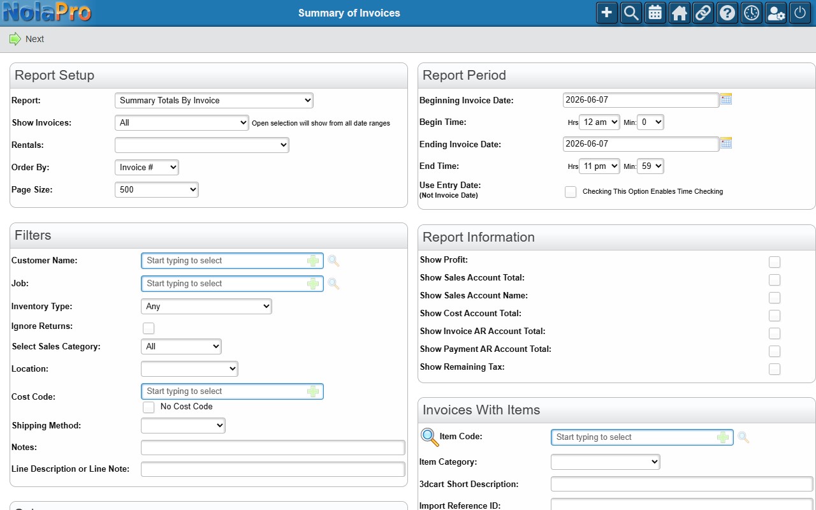Viewport: 816px width, 510px height.
Task: Toggle Use Entry Date checkbox
Action: point(571,192)
